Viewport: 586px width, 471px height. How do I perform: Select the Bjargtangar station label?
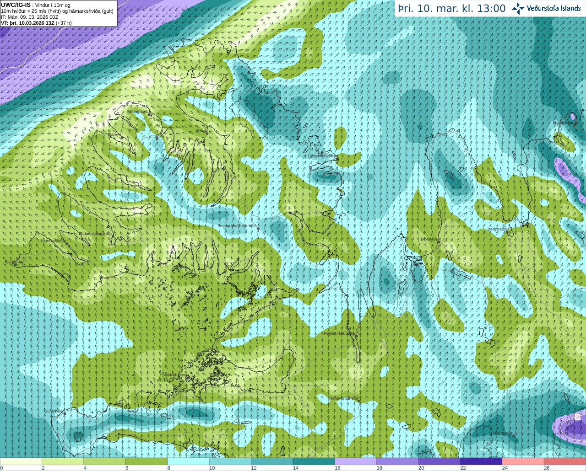15,262
